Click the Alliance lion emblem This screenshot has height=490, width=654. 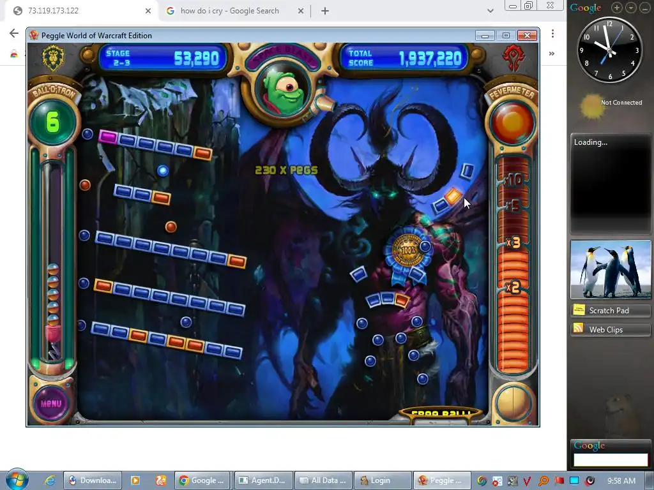point(53,58)
